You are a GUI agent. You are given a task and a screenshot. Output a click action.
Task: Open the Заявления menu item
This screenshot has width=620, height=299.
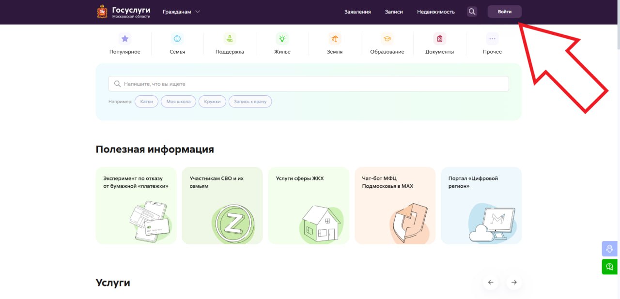click(x=357, y=12)
